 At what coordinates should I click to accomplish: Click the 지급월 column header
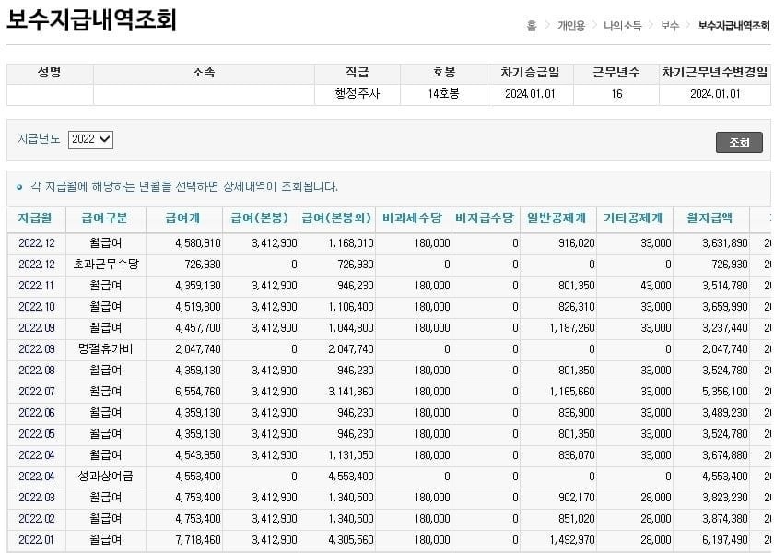click(x=35, y=218)
